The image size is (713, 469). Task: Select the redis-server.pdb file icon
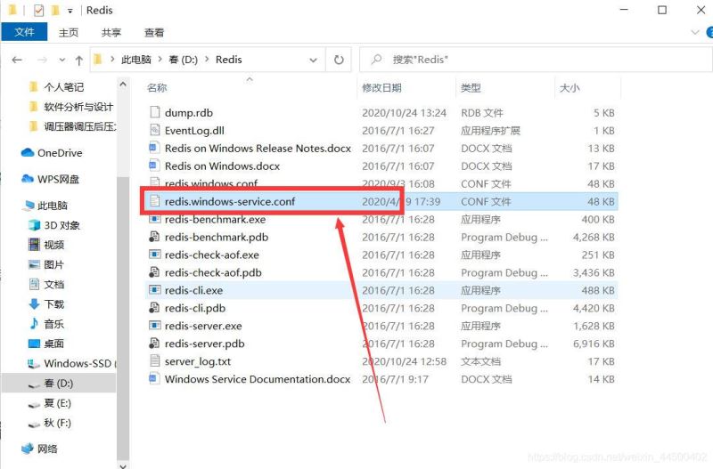(154, 343)
